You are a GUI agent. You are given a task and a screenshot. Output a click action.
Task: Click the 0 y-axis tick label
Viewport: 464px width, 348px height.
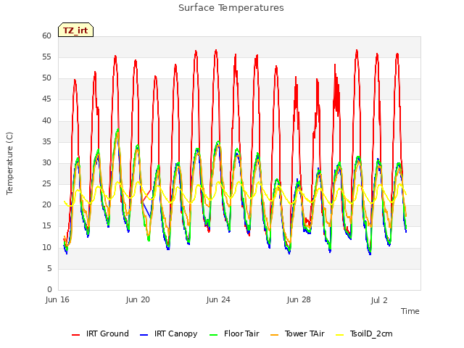(49, 289)
